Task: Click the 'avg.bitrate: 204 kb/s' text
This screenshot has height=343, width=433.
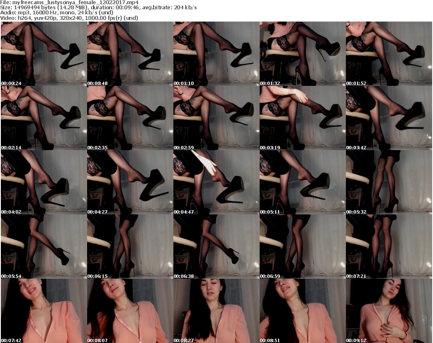Action: pyautogui.click(x=170, y=8)
